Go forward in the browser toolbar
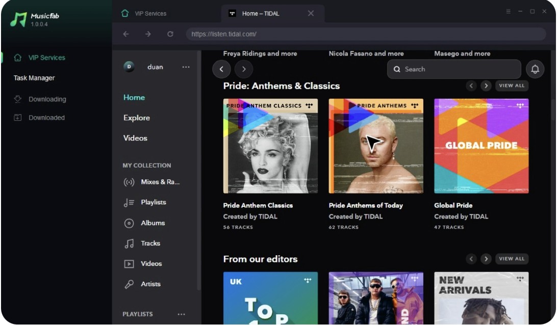 coord(148,34)
